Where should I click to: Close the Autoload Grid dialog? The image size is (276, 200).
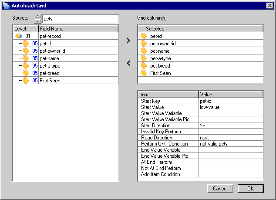(269, 6)
